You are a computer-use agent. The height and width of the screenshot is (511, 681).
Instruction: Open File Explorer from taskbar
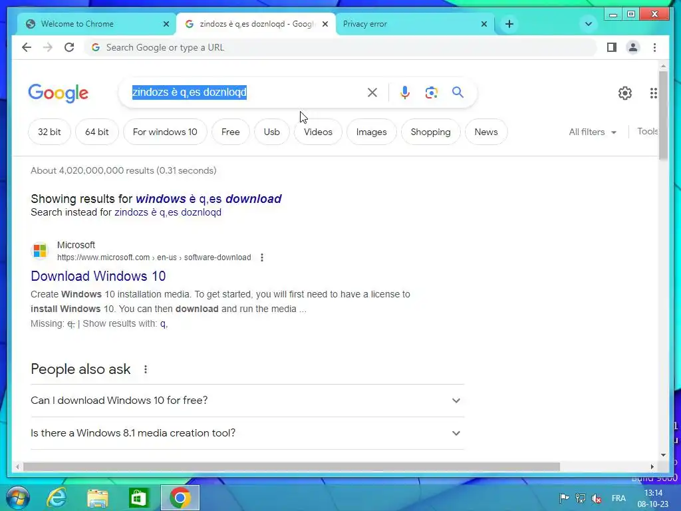point(98,498)
